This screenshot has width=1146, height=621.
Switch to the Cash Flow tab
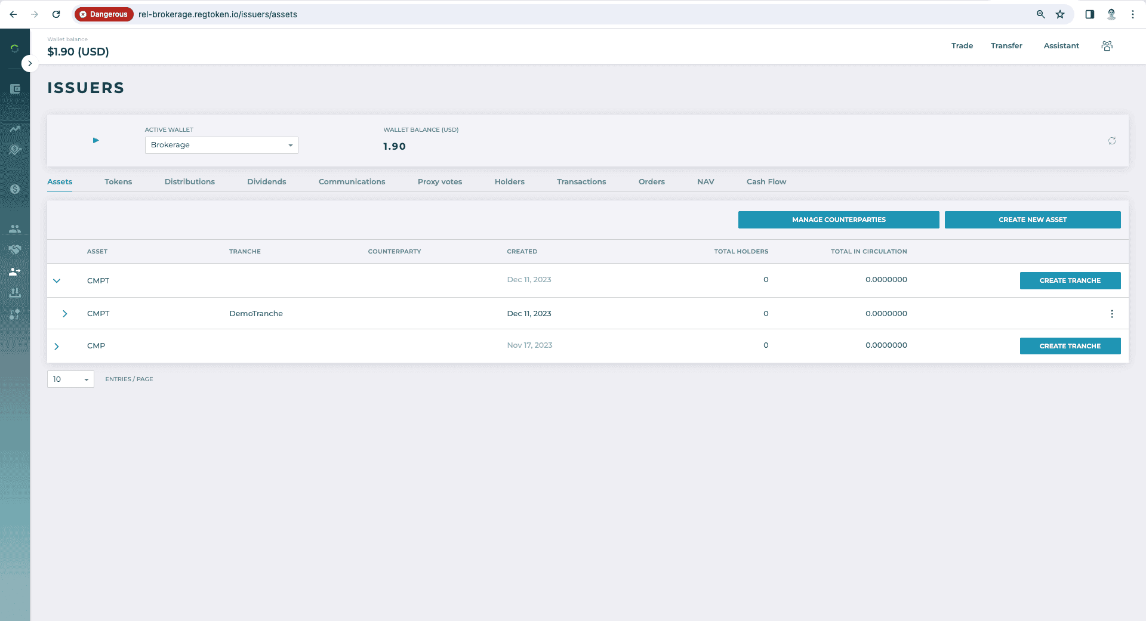pos(766,182)
